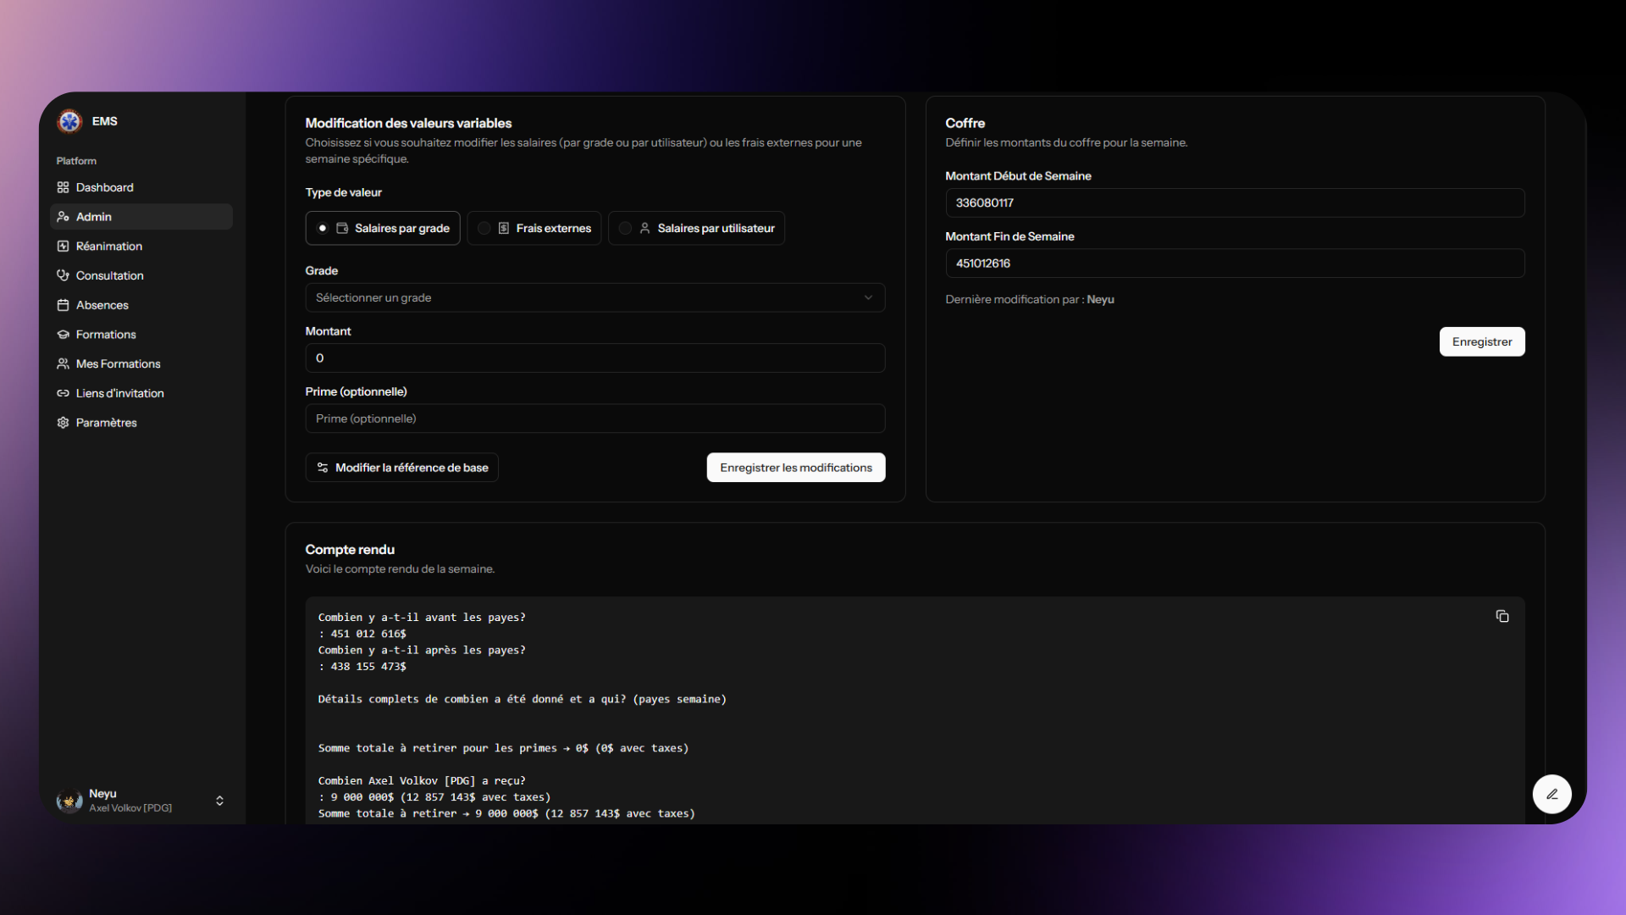Image resolution: width=1626 pixels, height=915 pixels.
Task: Click the Consultation stethoscope icon
Action: 63,275
